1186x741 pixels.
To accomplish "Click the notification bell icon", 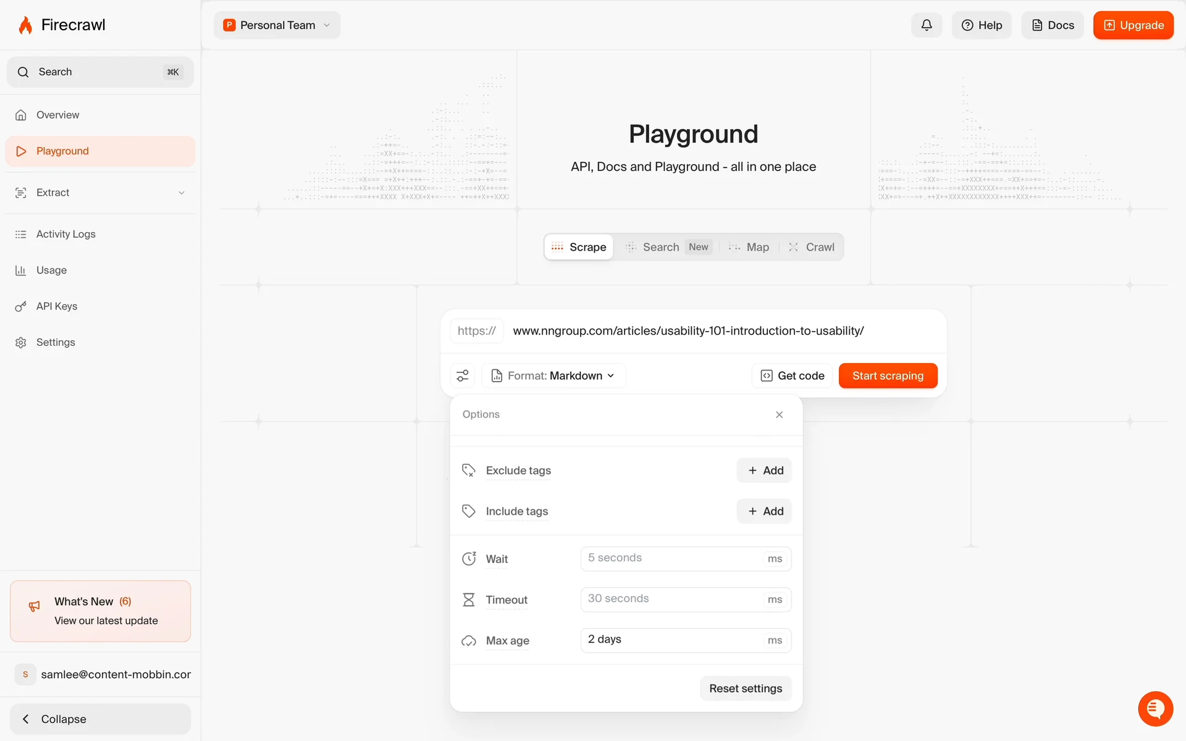I will point(926,25).
